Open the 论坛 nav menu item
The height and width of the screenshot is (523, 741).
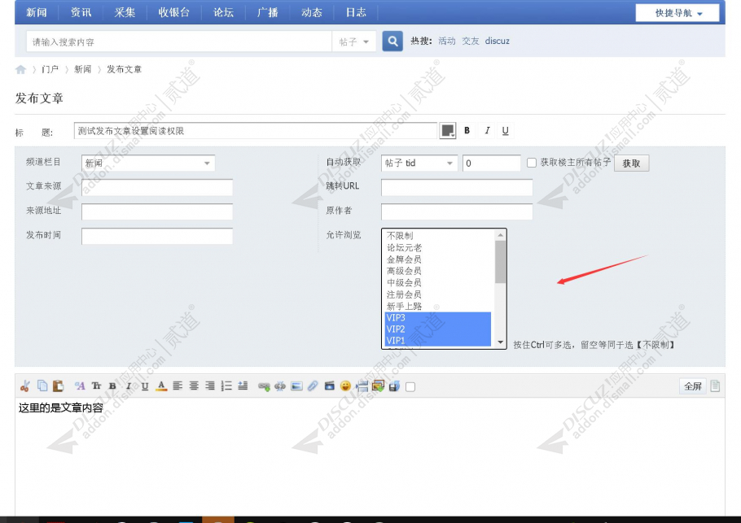click(x=223, y=12)
